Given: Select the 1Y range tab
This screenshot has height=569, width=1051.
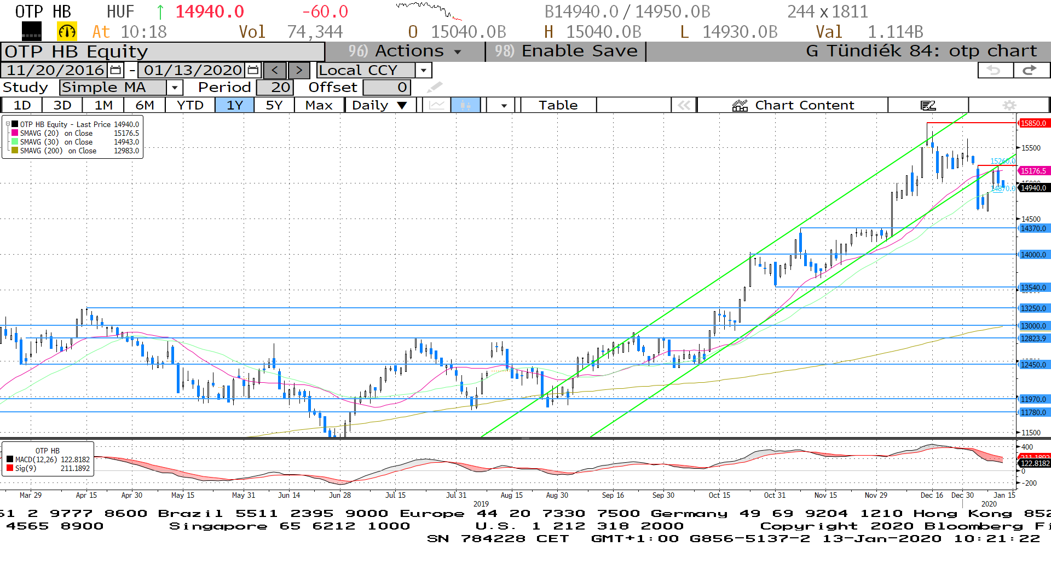Looking at the screenshot, I should coord(234,105).
